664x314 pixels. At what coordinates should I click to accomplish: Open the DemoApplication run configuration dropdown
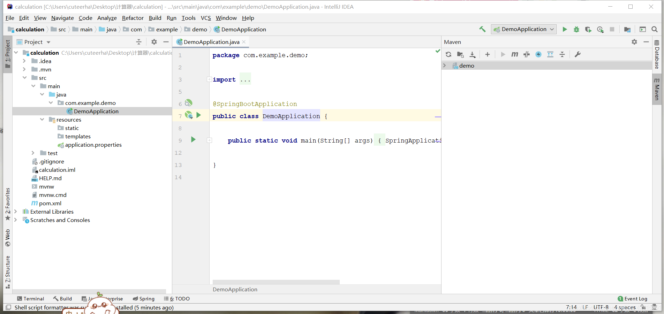[523, 29]
